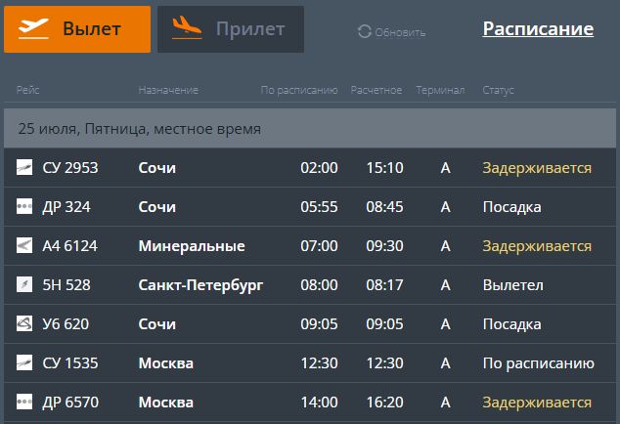Click the По расписанию status for СУ 1535
The width and height of the screenshot is (620, 424).
pos(538,363)
